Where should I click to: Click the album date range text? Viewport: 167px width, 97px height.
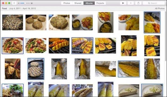click(x=22, y=9)
